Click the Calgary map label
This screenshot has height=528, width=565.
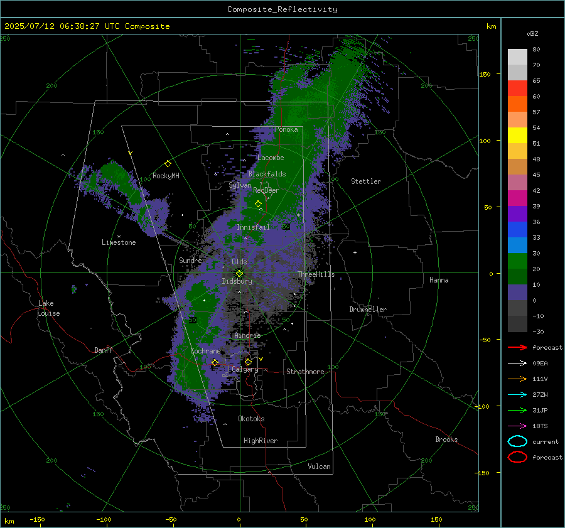245,369
